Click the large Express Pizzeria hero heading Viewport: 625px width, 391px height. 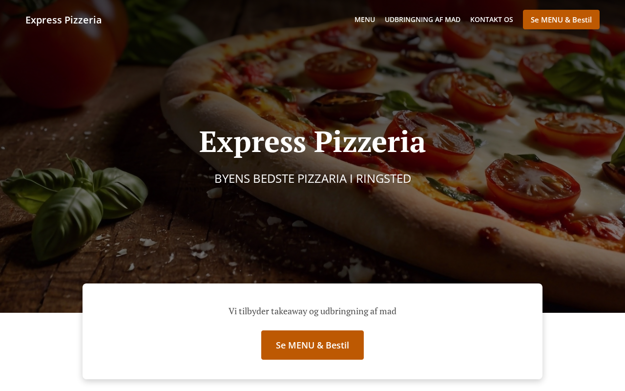[312, 142]
